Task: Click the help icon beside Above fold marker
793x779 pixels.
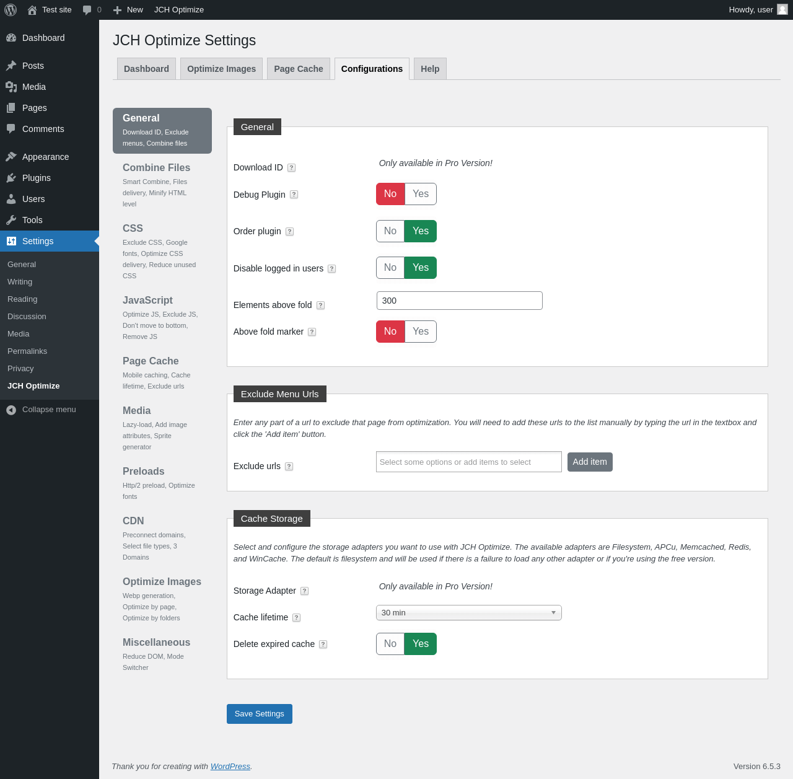Action: (x=312, y=332)
